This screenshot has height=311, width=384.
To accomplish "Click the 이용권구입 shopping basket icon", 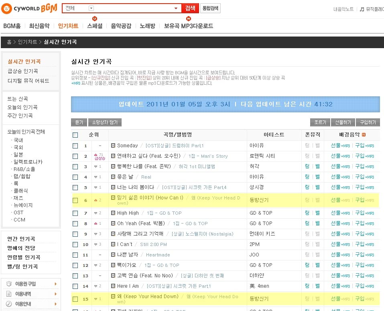I will (x=9, y=284).
